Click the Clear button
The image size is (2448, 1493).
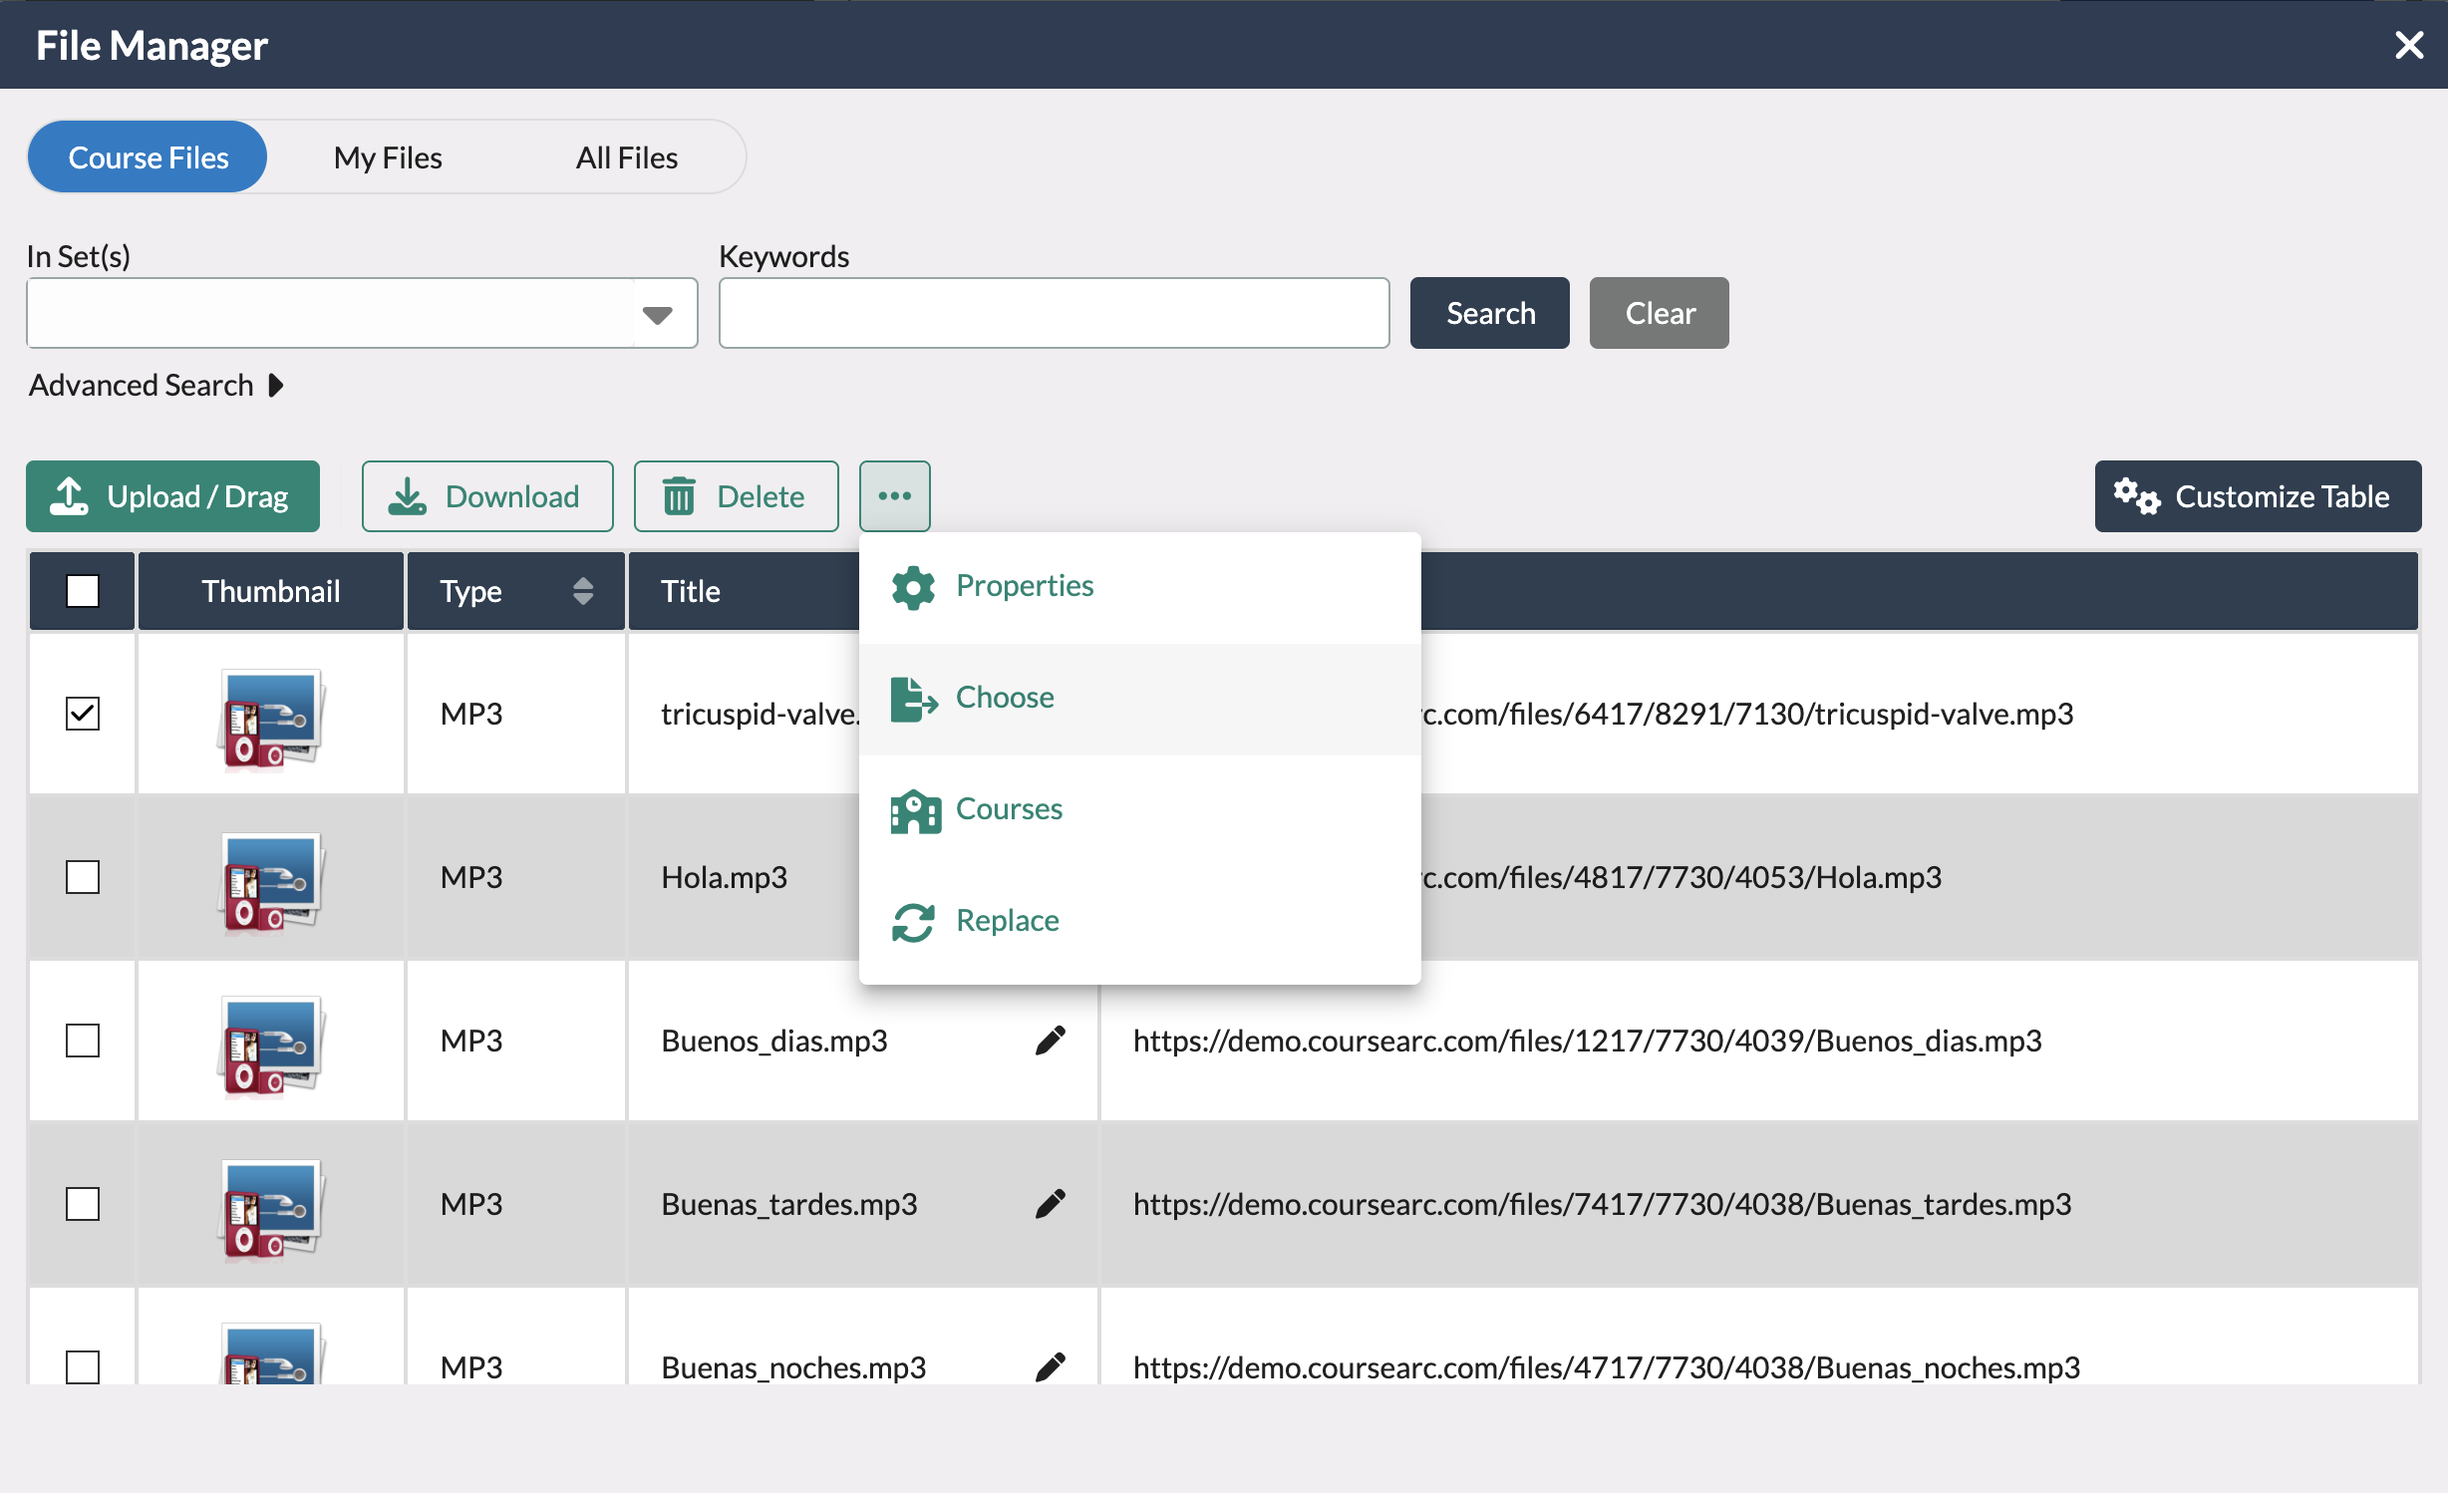pos(1659,313)
